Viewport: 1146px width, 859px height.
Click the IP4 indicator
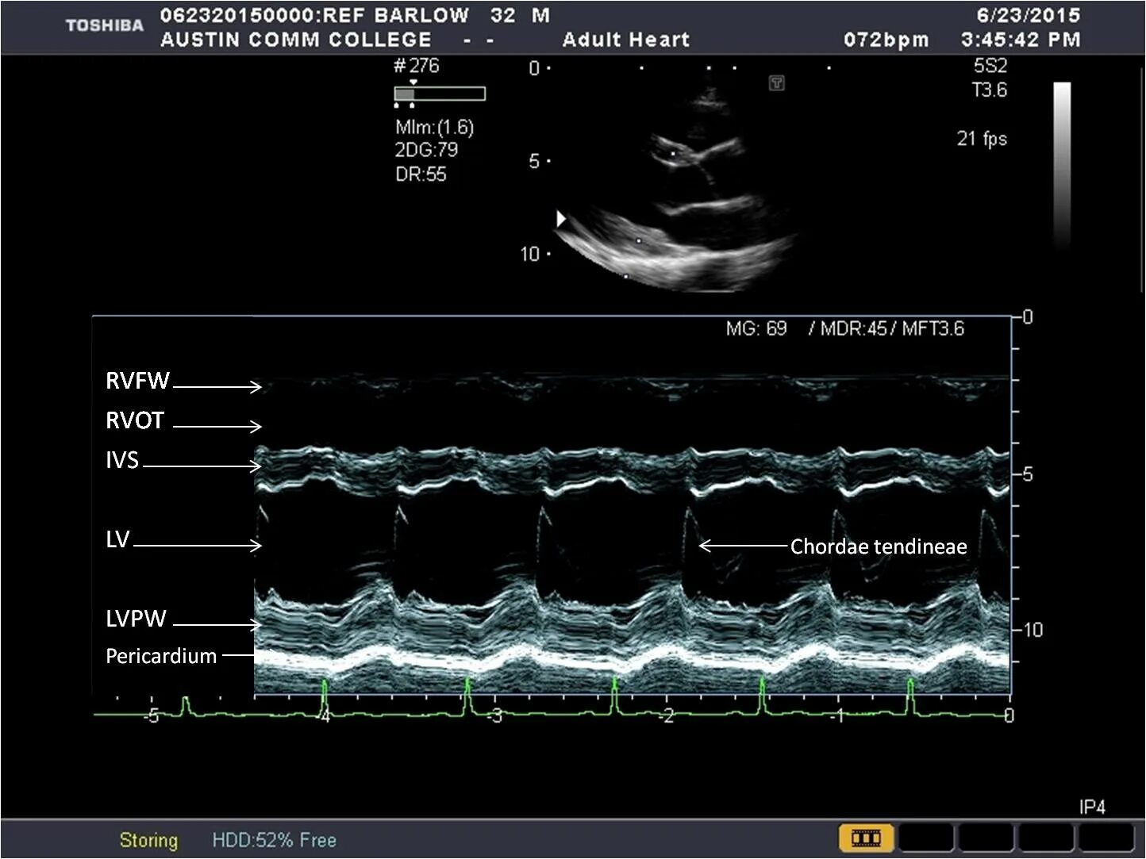[x=1092, y=807]
